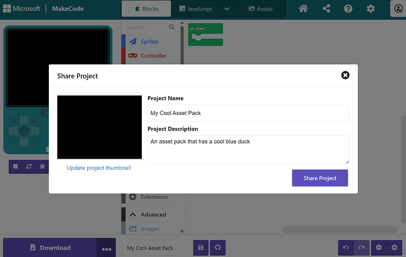Select the project thumbnail preview image
The height and width of the screenshot is (257, 406).
(x=99, y=127)
